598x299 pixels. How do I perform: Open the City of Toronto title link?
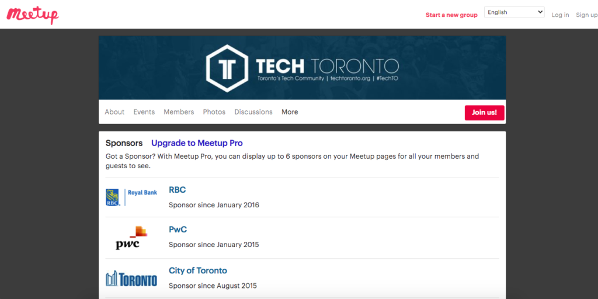(x=197, y=270)
